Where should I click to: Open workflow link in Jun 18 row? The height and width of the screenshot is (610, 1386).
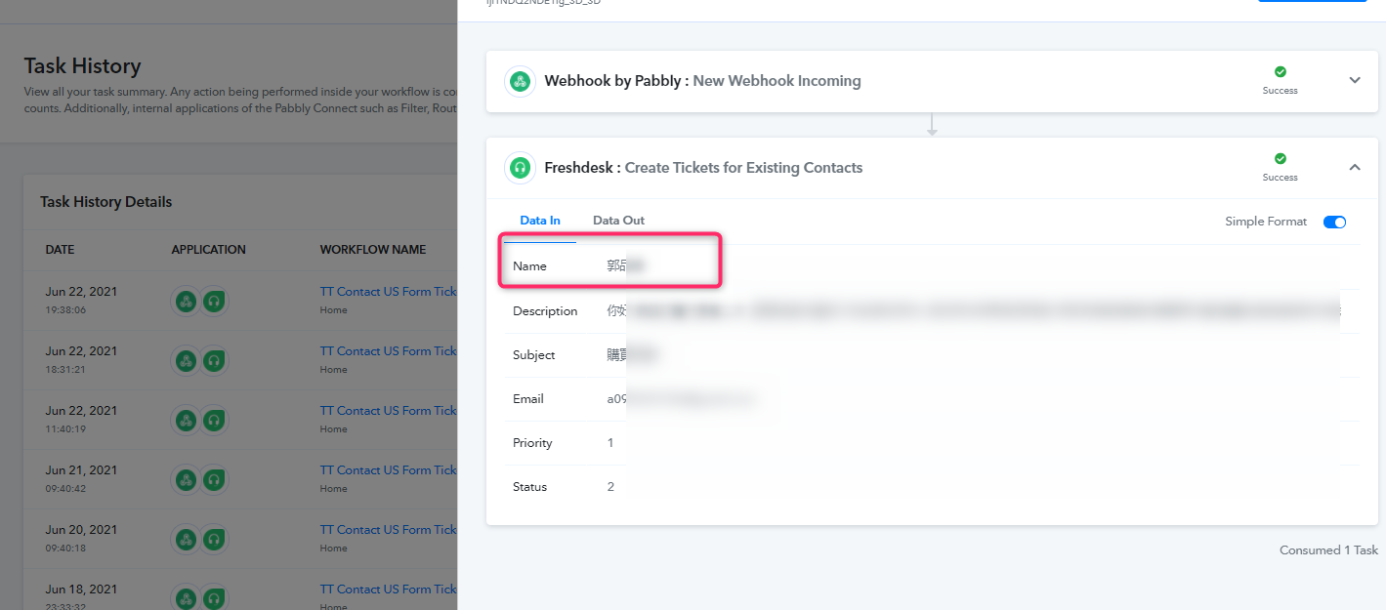[389, 590]
